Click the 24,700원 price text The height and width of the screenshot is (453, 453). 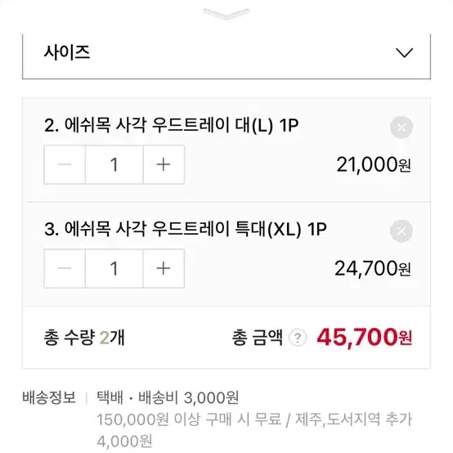coord(373,269)
